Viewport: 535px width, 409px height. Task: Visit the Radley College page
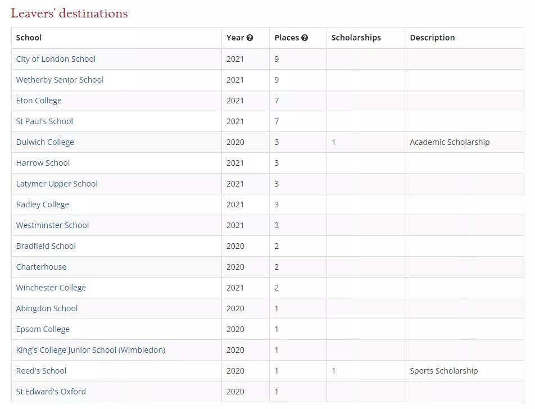(43, 204)
